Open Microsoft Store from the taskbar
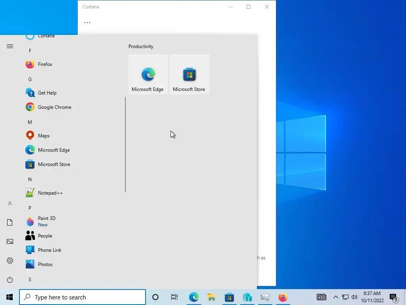The width and height of the screenshot is (406, 305). click(230, 297)
